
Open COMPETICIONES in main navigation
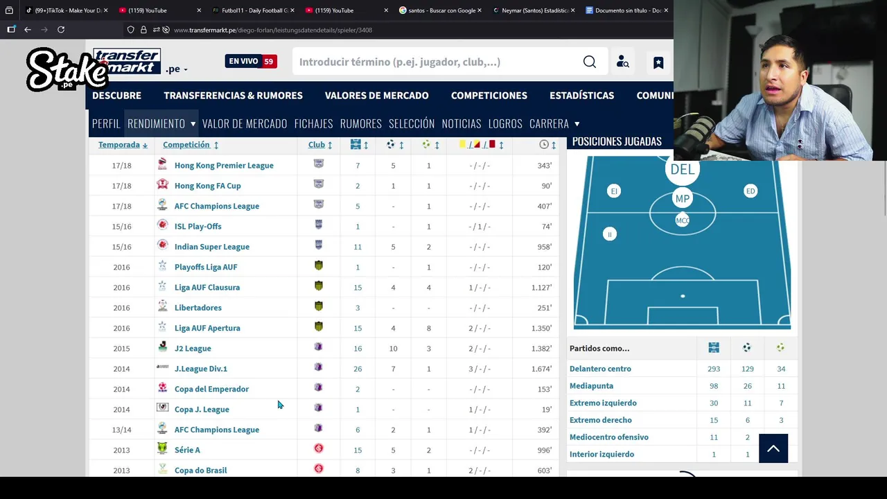click(x=489, y=96)
